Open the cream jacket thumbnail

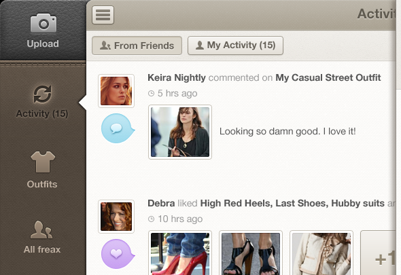(321, 253)
